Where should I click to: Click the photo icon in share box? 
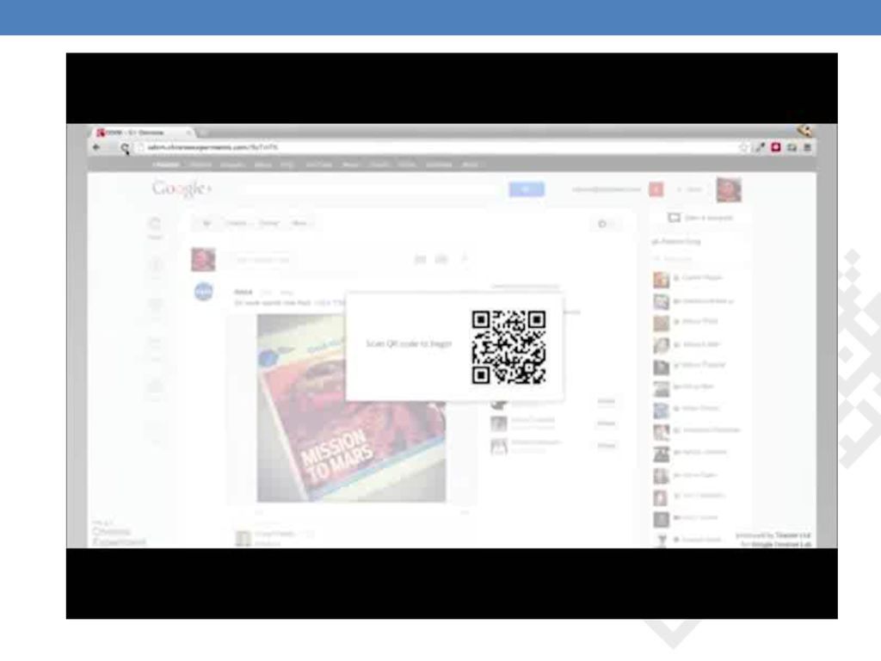pos(420,259)
